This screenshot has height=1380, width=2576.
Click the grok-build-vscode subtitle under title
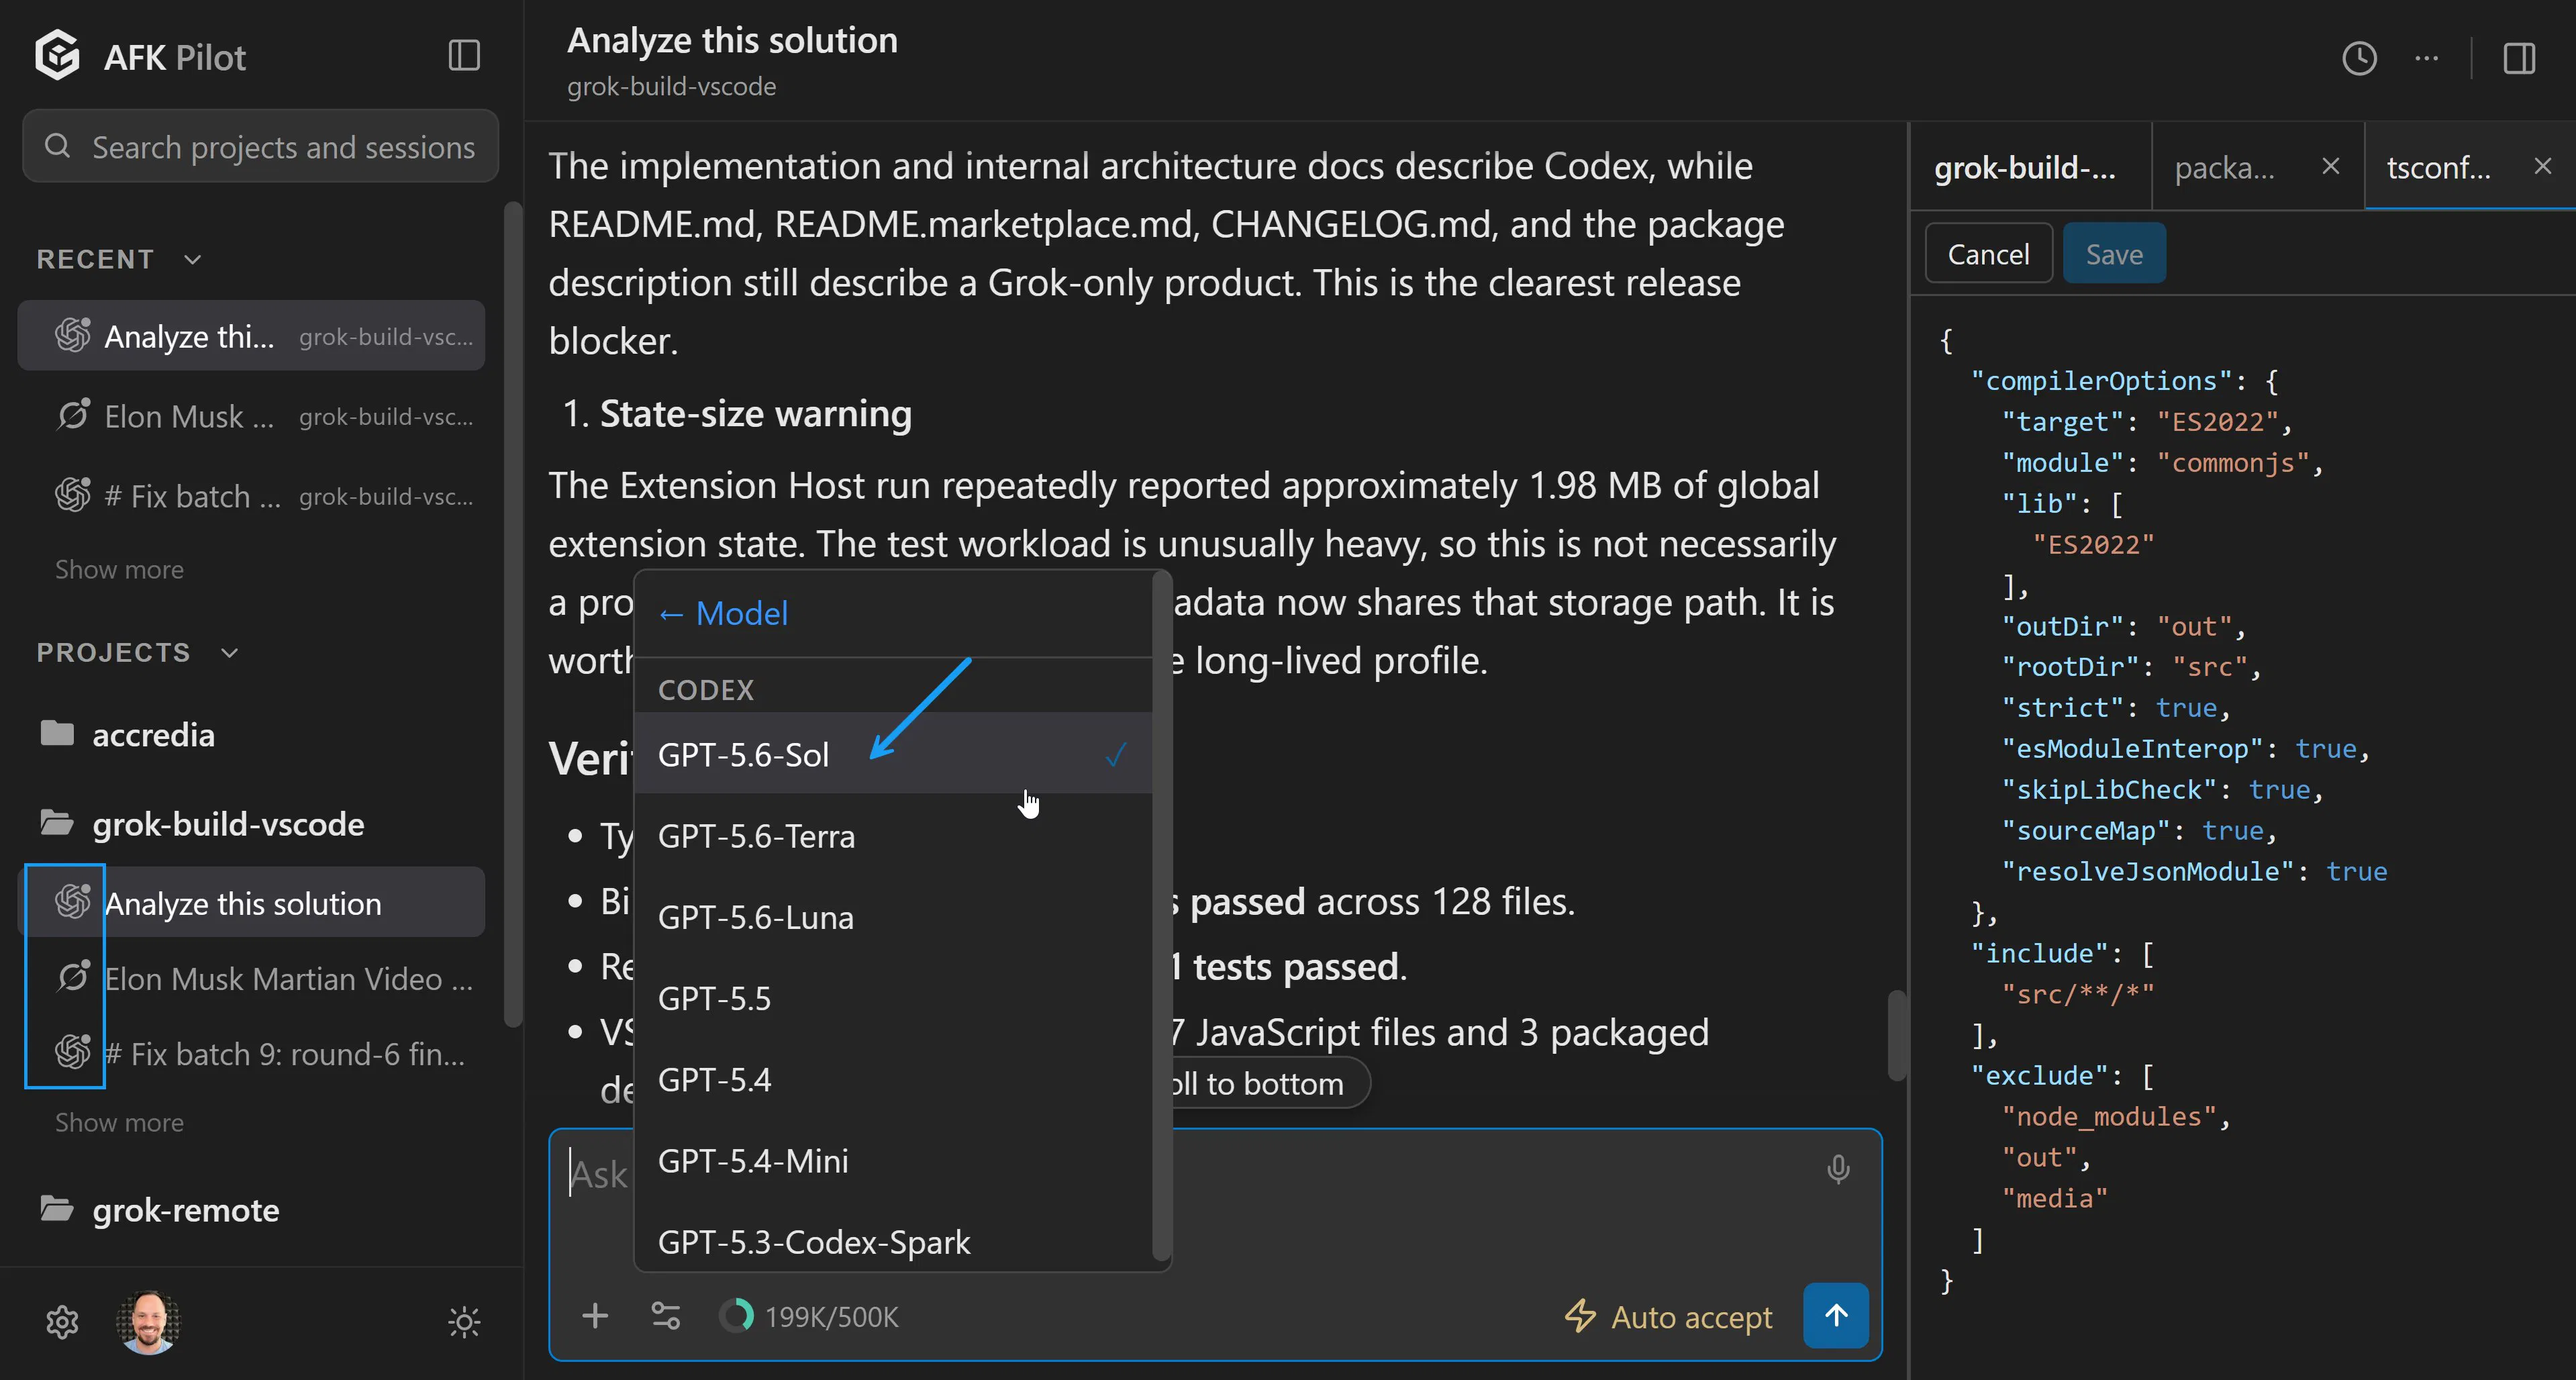pyautogui.click(x=671, y=87)
